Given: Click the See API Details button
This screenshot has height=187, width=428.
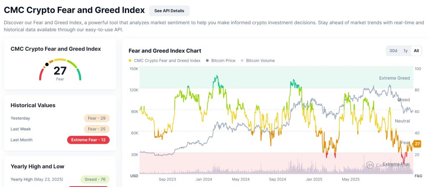Looking at the screenshot, I should point(169,10).
